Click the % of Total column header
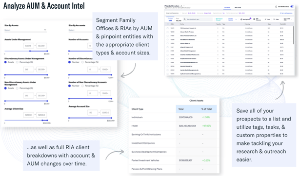The image size is (299, 176). [206, 109]
